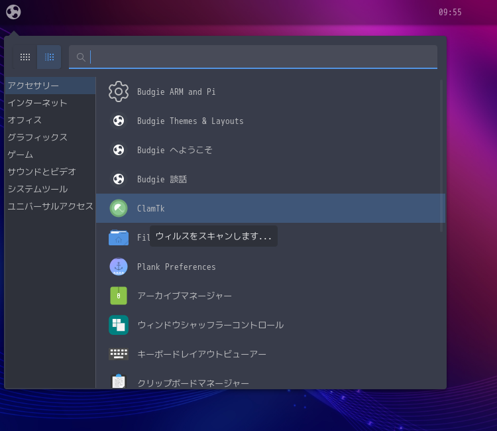Open Budgie 談話 entry text
This screenshot has height=431, width=497.
(162, 179)
